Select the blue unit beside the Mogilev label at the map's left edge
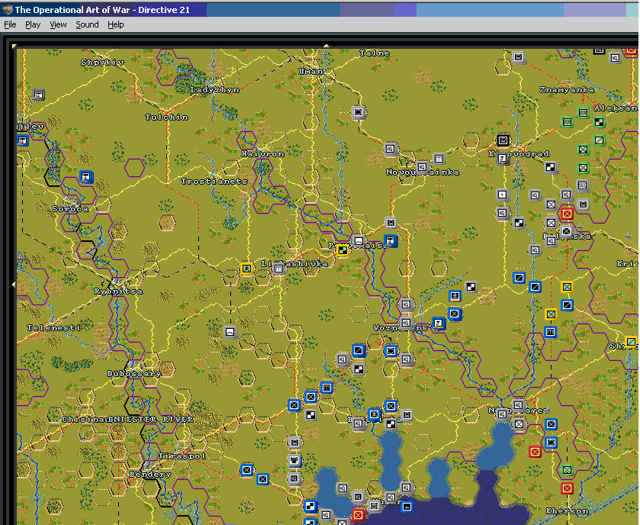 [22, 140]
